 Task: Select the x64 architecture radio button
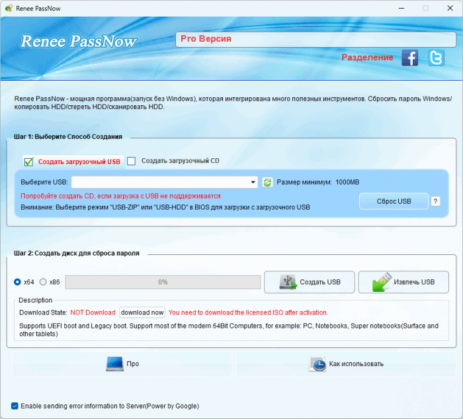pyautogui.click(x=17, y=282)
